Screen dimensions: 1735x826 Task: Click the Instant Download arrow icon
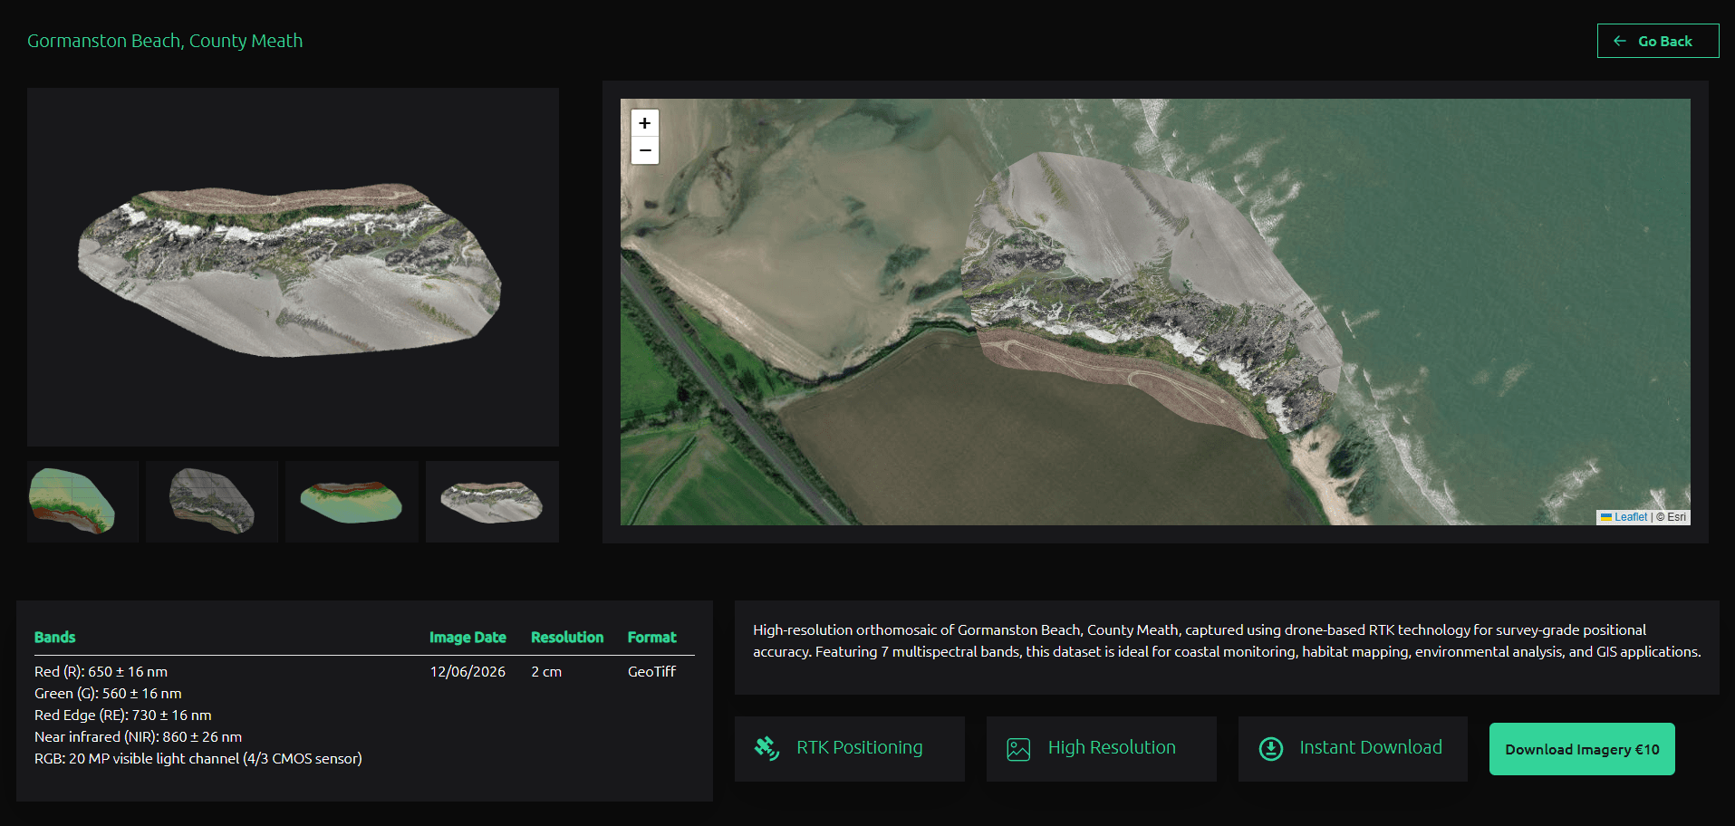pyautogui.click(x=1271, y=749)
